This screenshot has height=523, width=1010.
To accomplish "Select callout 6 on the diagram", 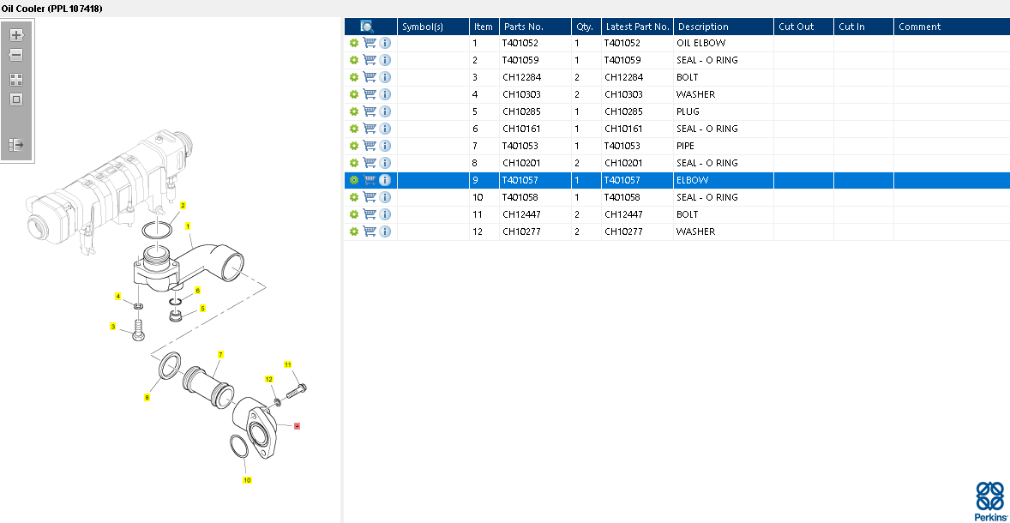I will click(x=198, y=291).
